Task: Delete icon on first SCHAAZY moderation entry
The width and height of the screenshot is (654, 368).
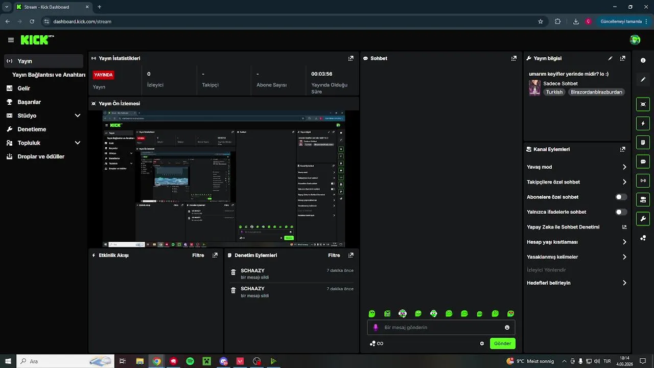Action: click(x=233, y=272)
